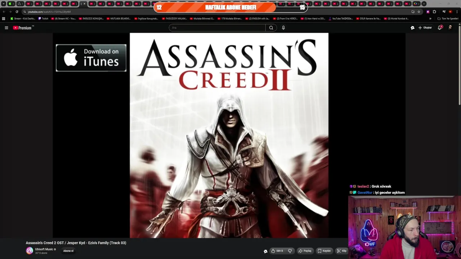Click the sparkle icon beside Oluştur
Screen dimensions: 461x259
412,28
